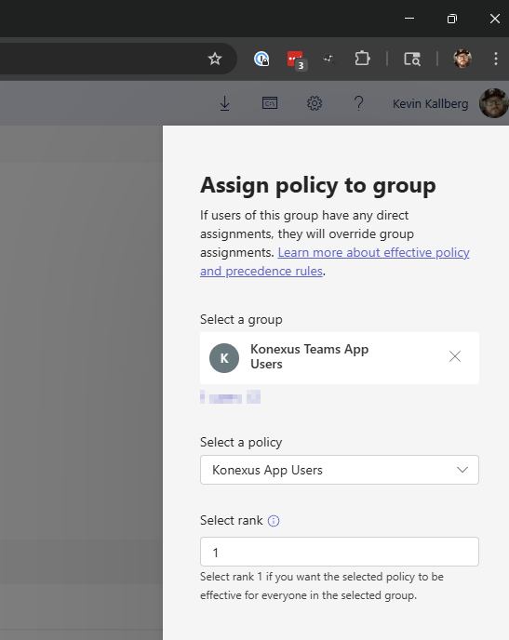
Task: Open Kevin Kallberg account menu
Action: pos(430,103)
